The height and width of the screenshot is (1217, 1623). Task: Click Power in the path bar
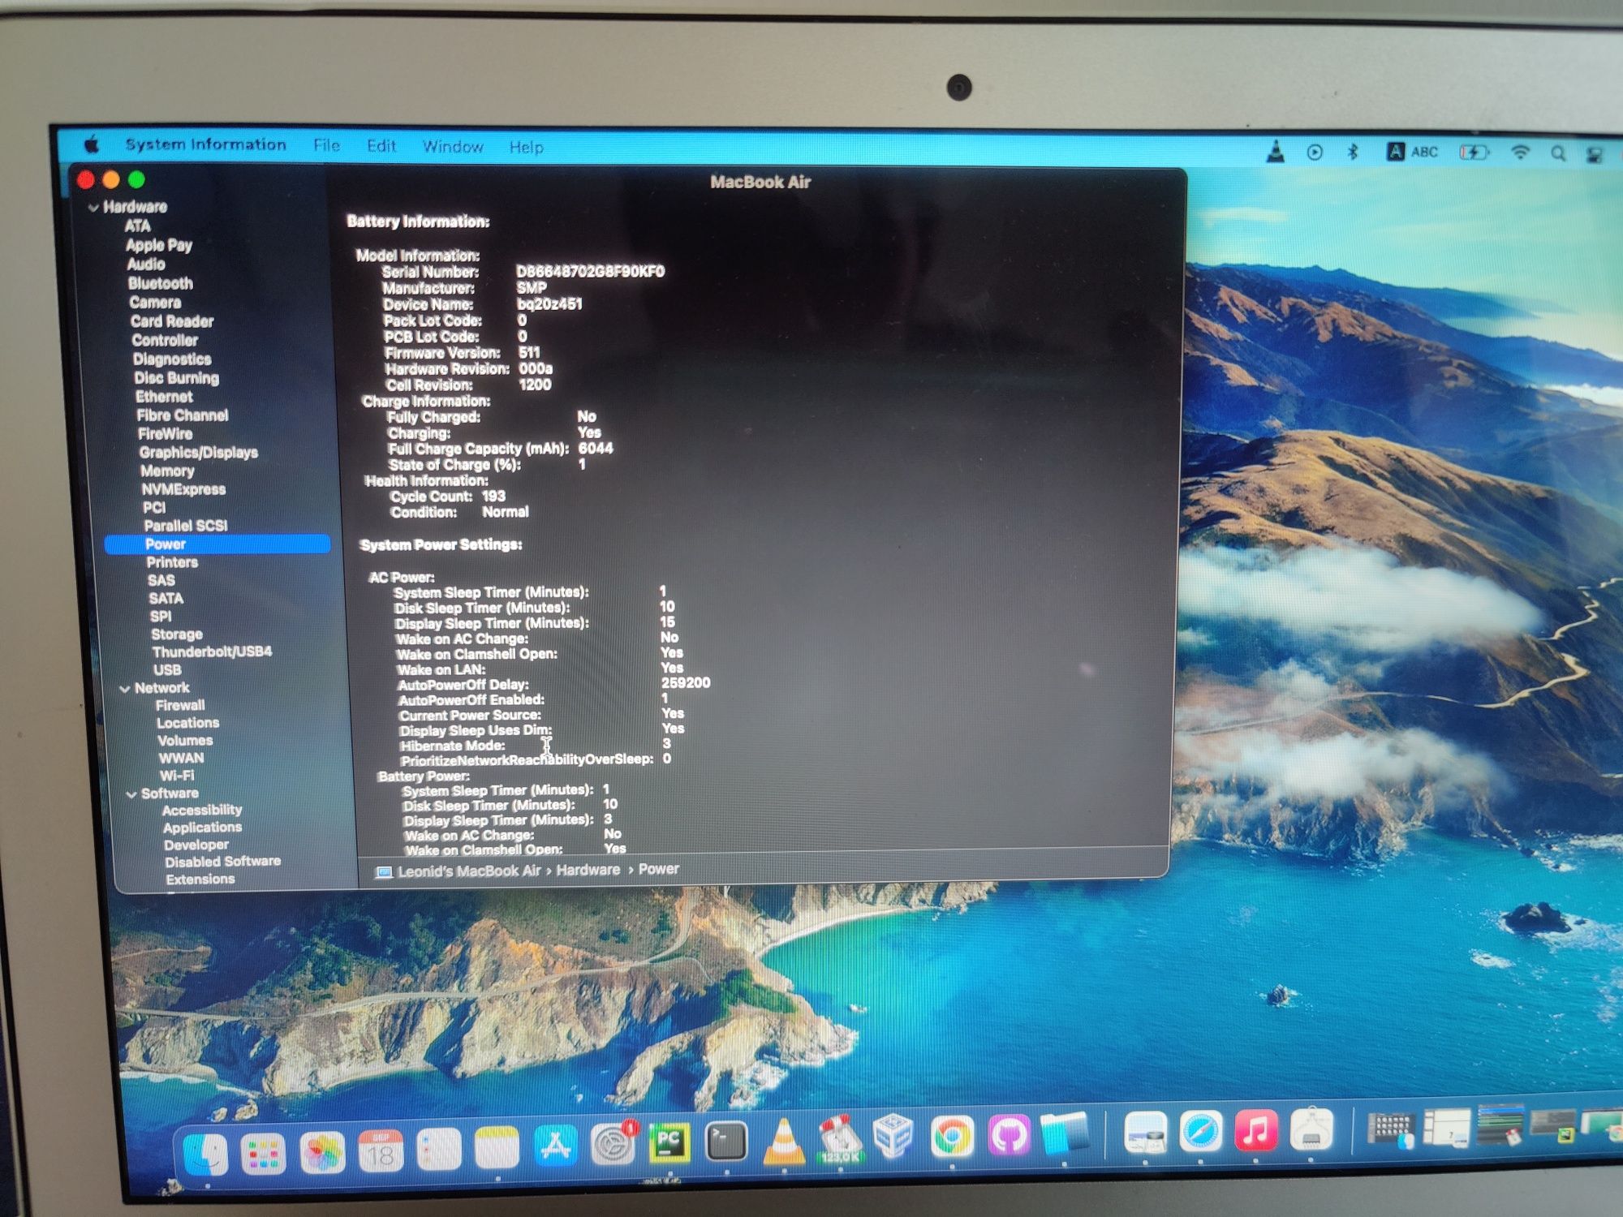[658, 869]
